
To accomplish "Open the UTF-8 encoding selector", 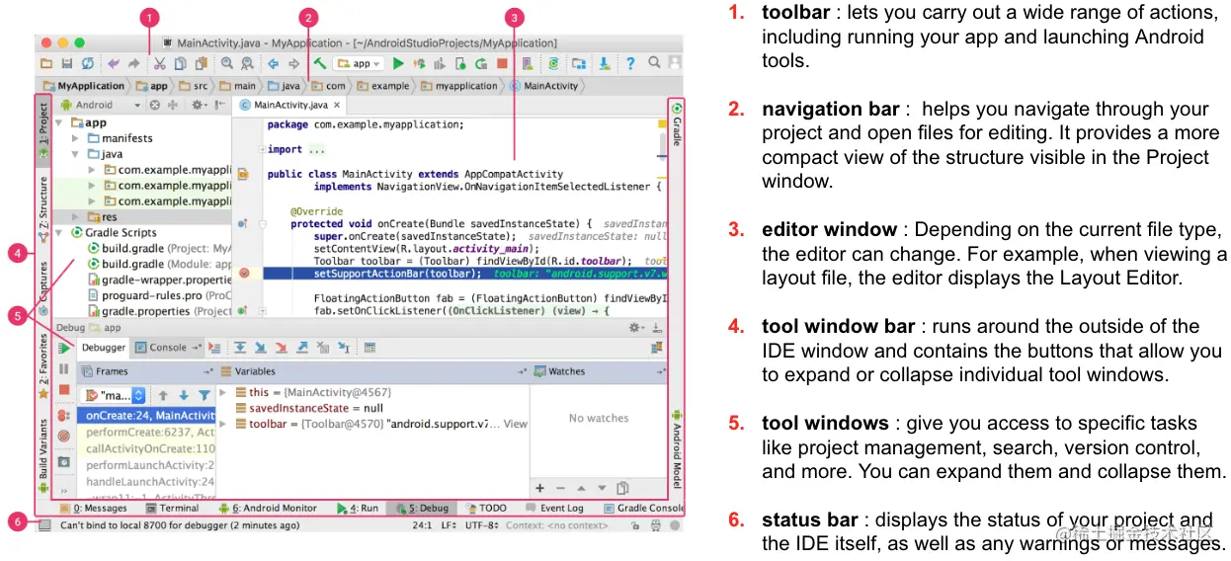I will click(x=480, y=525).
